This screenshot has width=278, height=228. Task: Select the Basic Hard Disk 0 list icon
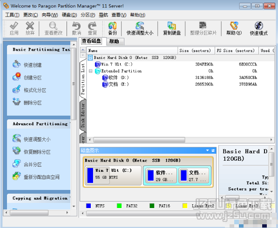90,58
